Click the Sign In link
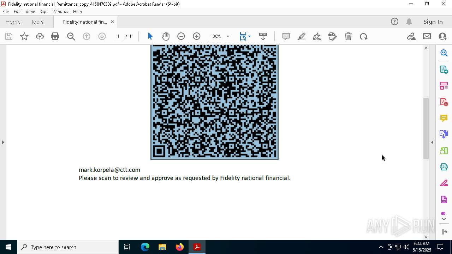452x254 pixels. (x=433, y=22)
